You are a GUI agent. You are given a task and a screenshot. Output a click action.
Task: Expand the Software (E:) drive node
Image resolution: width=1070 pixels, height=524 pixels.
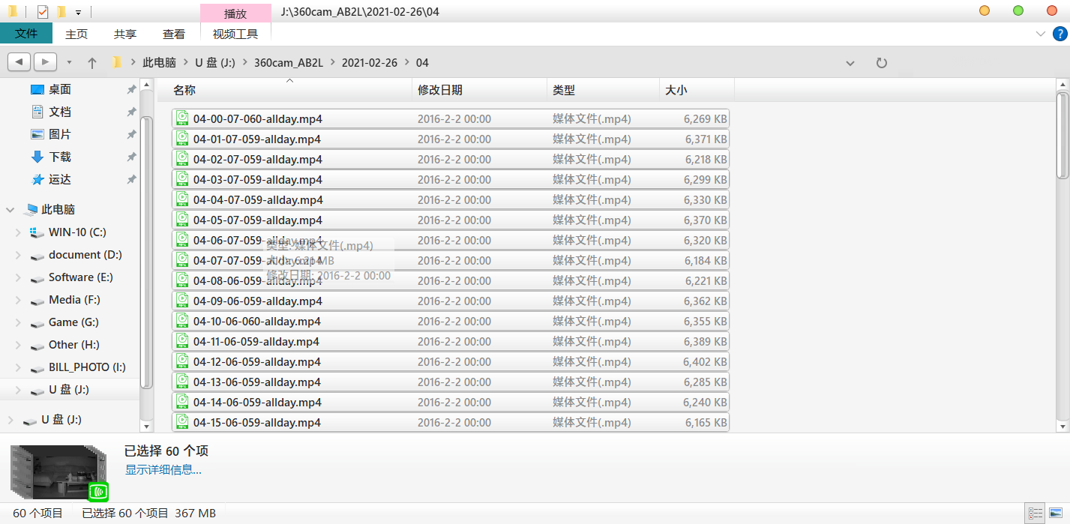tap(18, 277)
